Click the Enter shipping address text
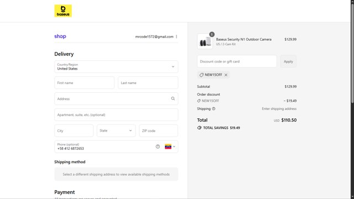This screenshot has height=199, width=354. 279,109
